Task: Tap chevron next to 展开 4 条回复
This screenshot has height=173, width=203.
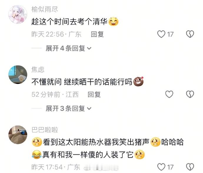Action: coord(89,48)
